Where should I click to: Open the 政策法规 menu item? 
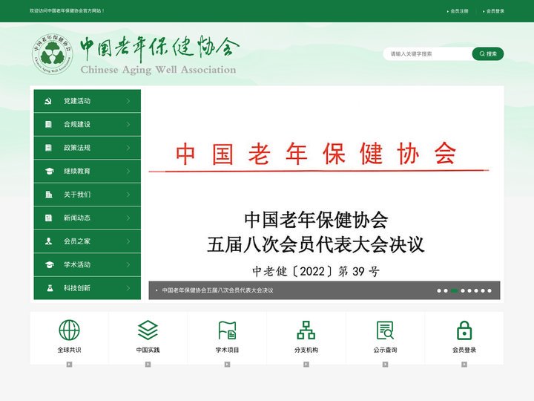88,148
